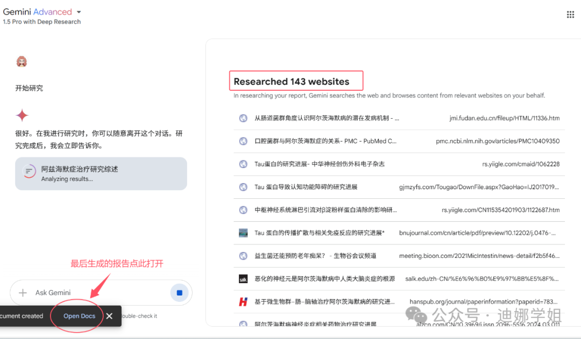
Task: Open the 从肠道菌群角度认识阿尔茨海默病 source row
Action: [x=399, y=118]
